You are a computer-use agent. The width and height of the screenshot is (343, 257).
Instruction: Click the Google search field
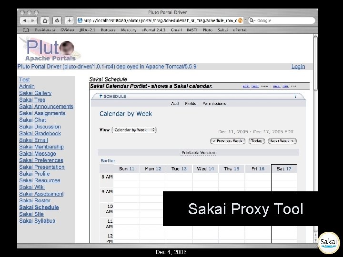coord(282,20)
